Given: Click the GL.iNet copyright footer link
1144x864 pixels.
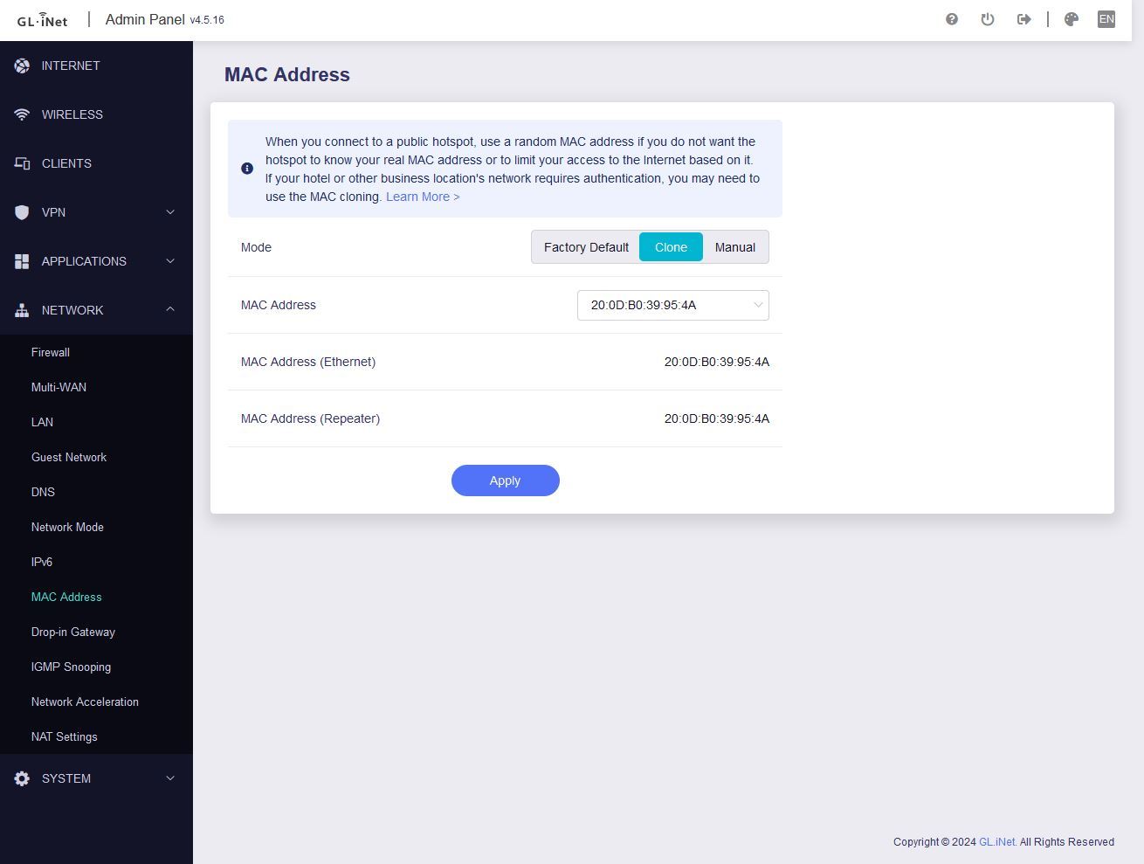Looking at the screenshot, I should coord(997,842).
